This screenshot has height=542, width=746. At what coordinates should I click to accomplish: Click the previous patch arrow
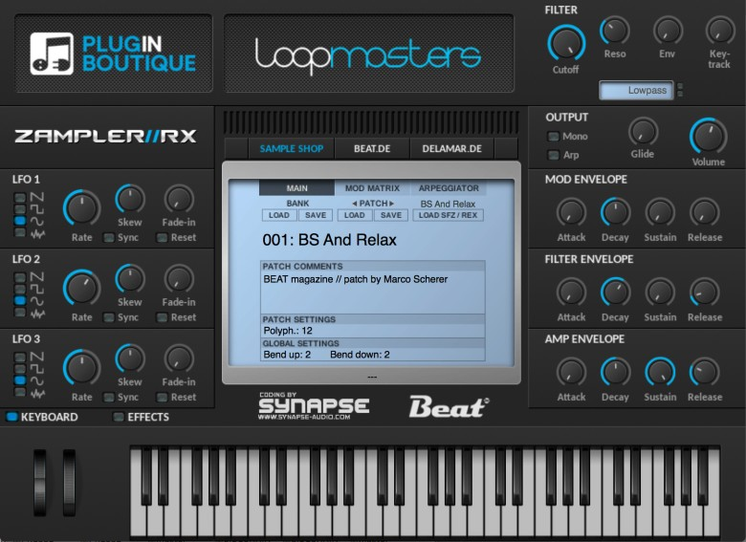click(x=355, y=204)
